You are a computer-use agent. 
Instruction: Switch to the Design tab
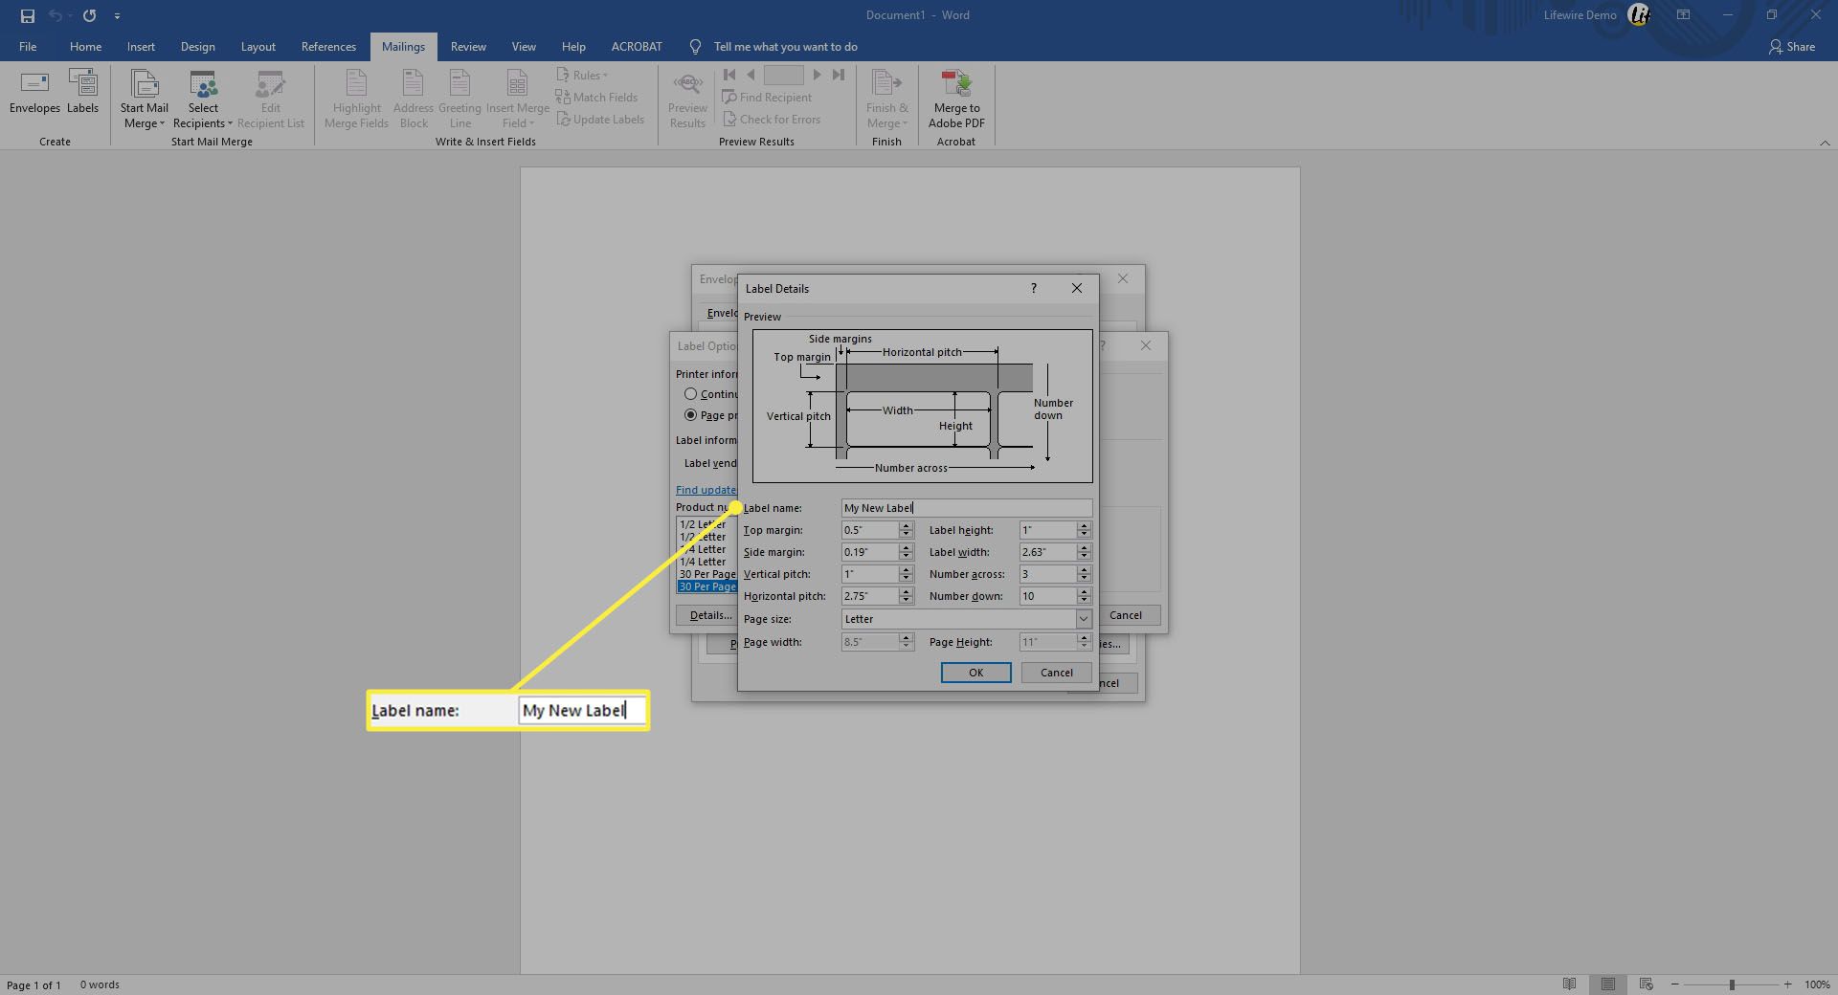click(x=197, y=46)
